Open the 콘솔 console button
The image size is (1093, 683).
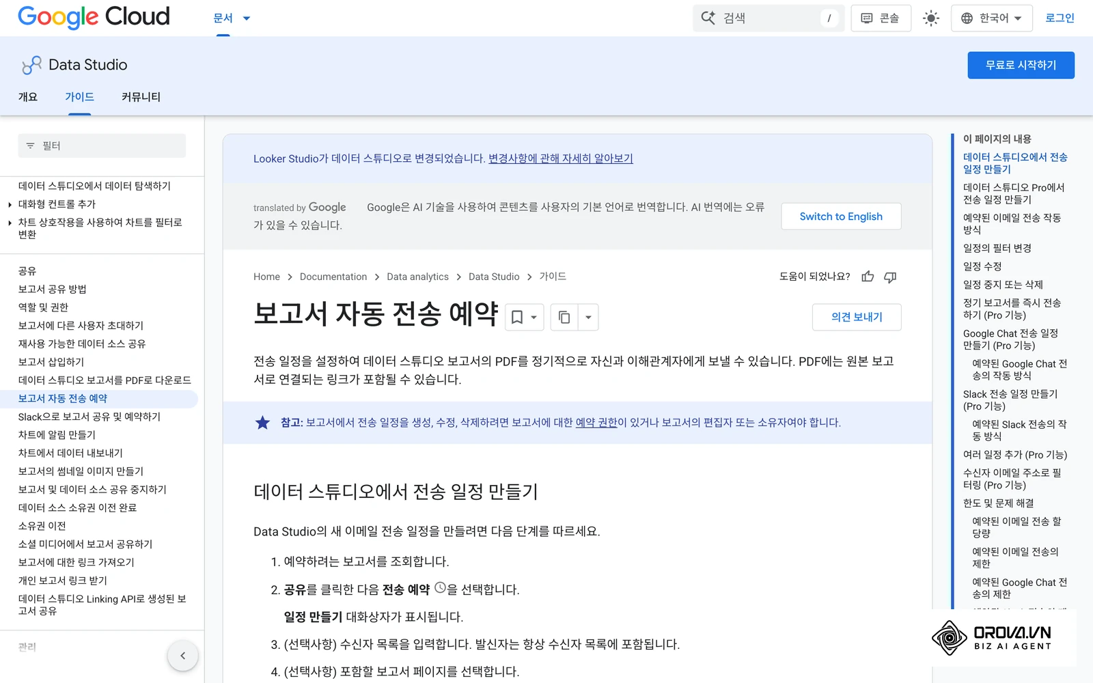tap(881, 18)
